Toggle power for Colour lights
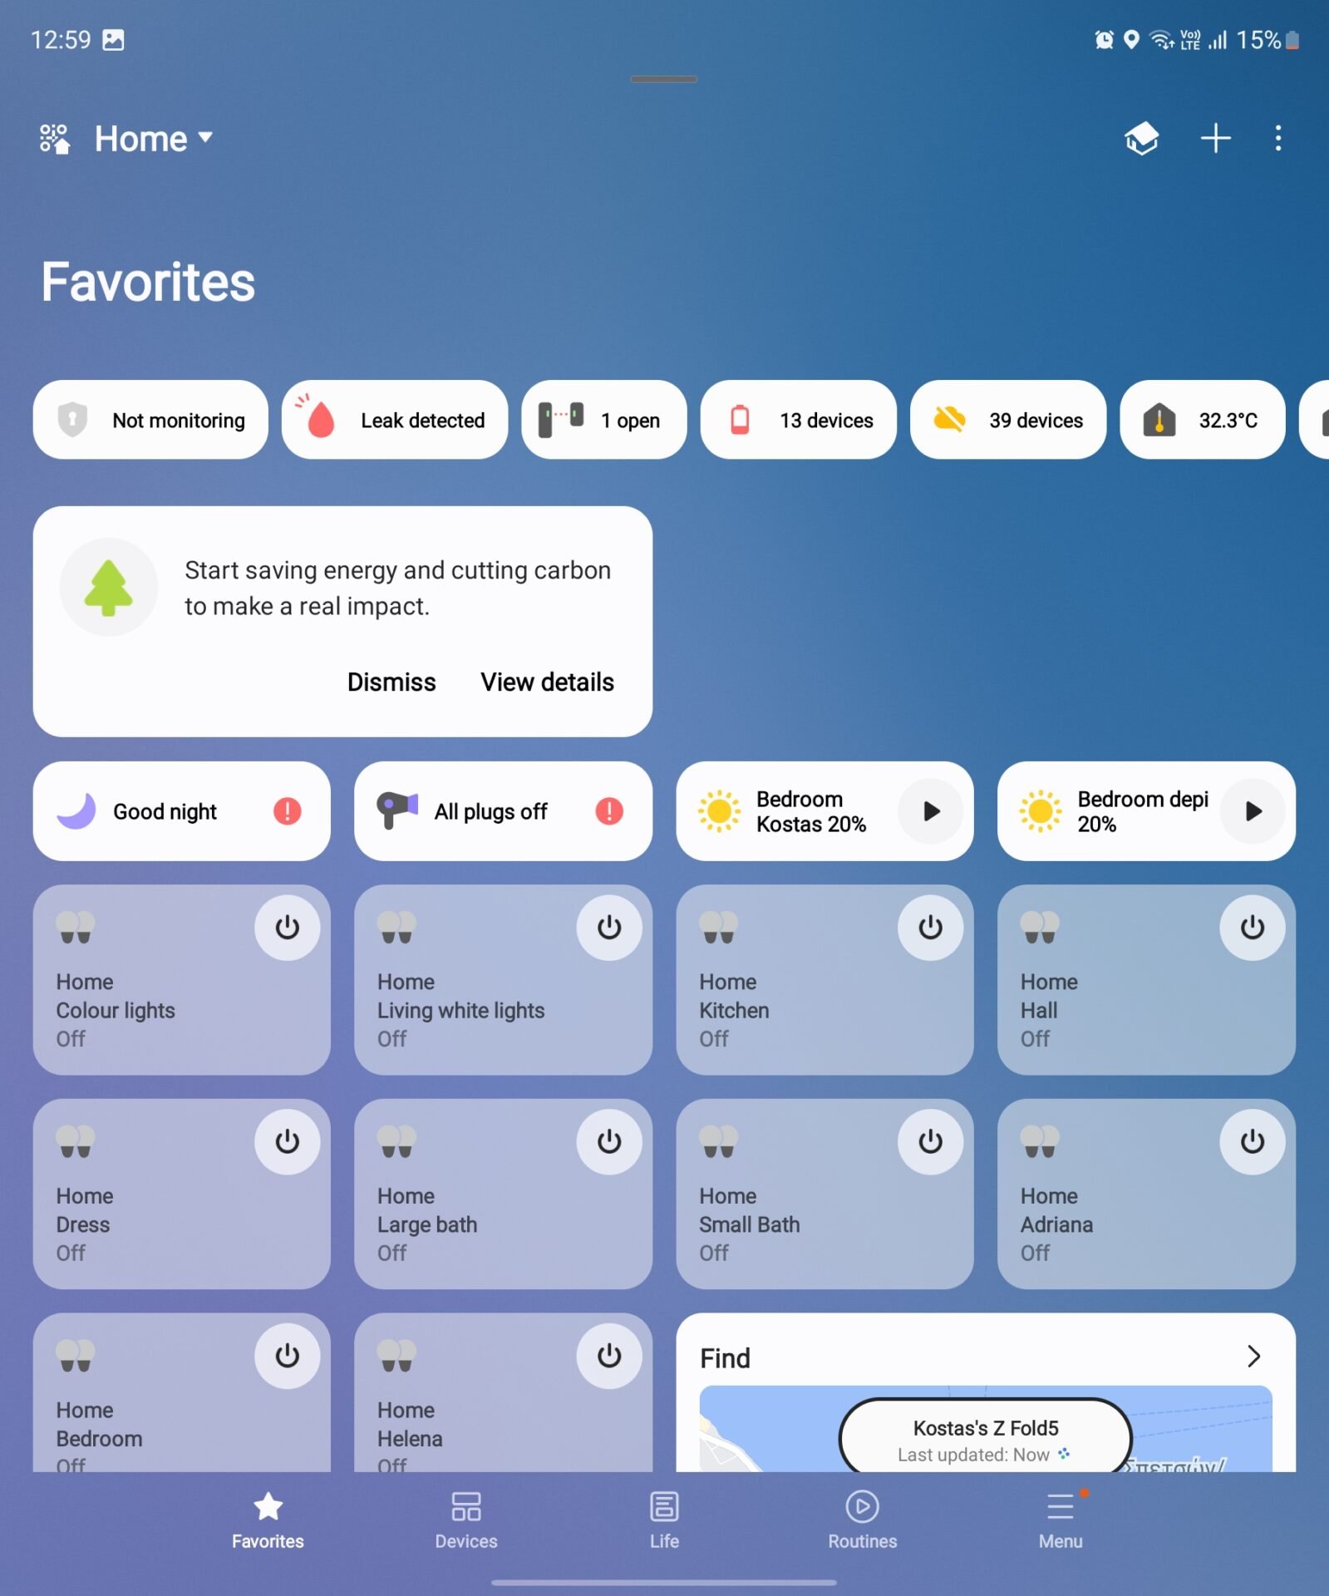Screen dimensions: 1329x1596 coord(288,928)
